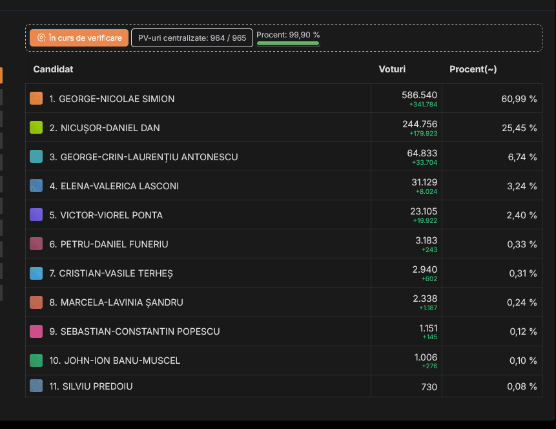Screen dimensions: 556x429
Task: Click the Candidat column header
Action: tap(53, 69)
